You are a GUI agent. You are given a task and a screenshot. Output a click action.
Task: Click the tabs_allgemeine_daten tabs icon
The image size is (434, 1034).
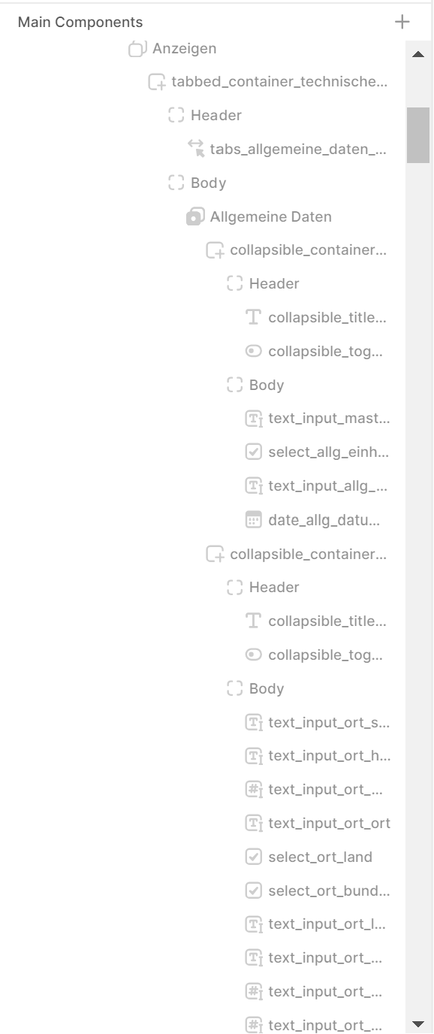click(195, 149)
